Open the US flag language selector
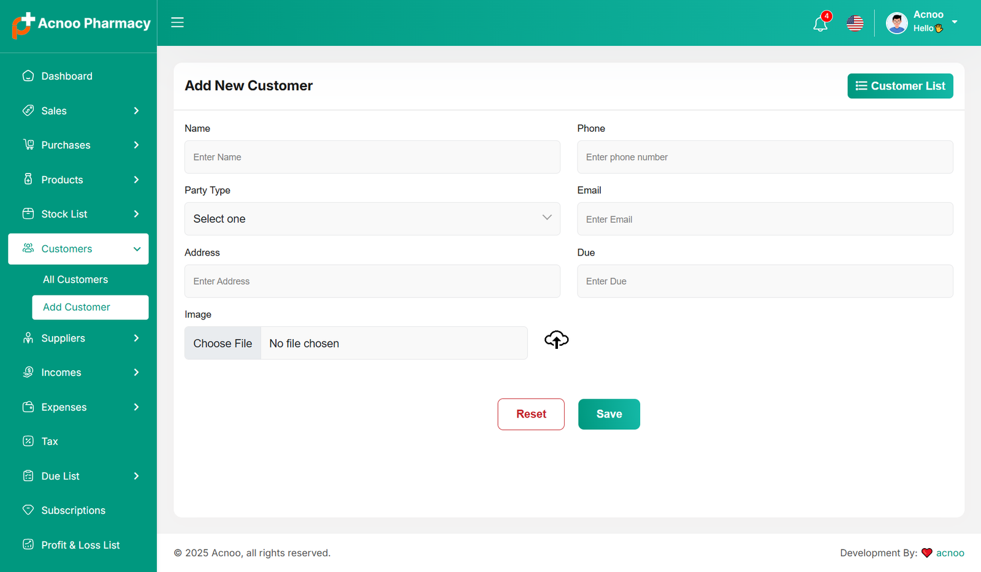 pos(855,23)
